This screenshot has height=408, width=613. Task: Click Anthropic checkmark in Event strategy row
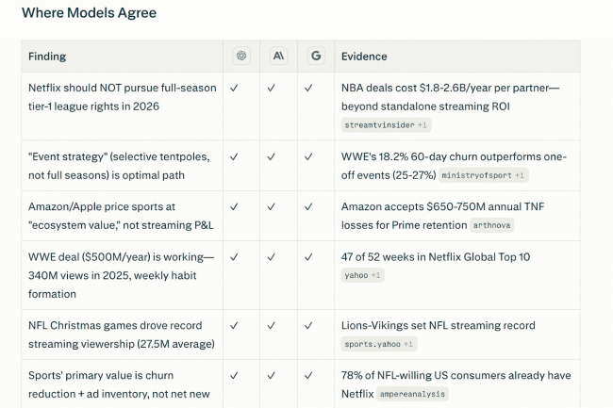(271, 156)
